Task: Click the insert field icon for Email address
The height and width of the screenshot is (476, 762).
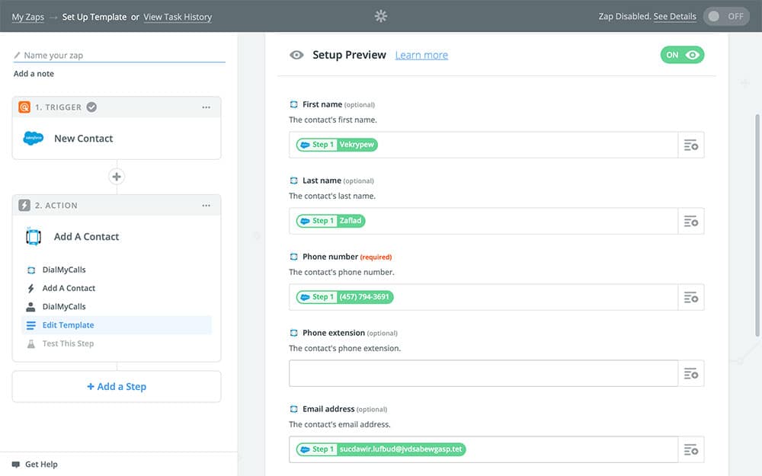Action: [690, 449]
